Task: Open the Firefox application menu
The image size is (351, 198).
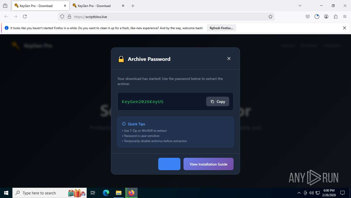Action: coord(345,16)
